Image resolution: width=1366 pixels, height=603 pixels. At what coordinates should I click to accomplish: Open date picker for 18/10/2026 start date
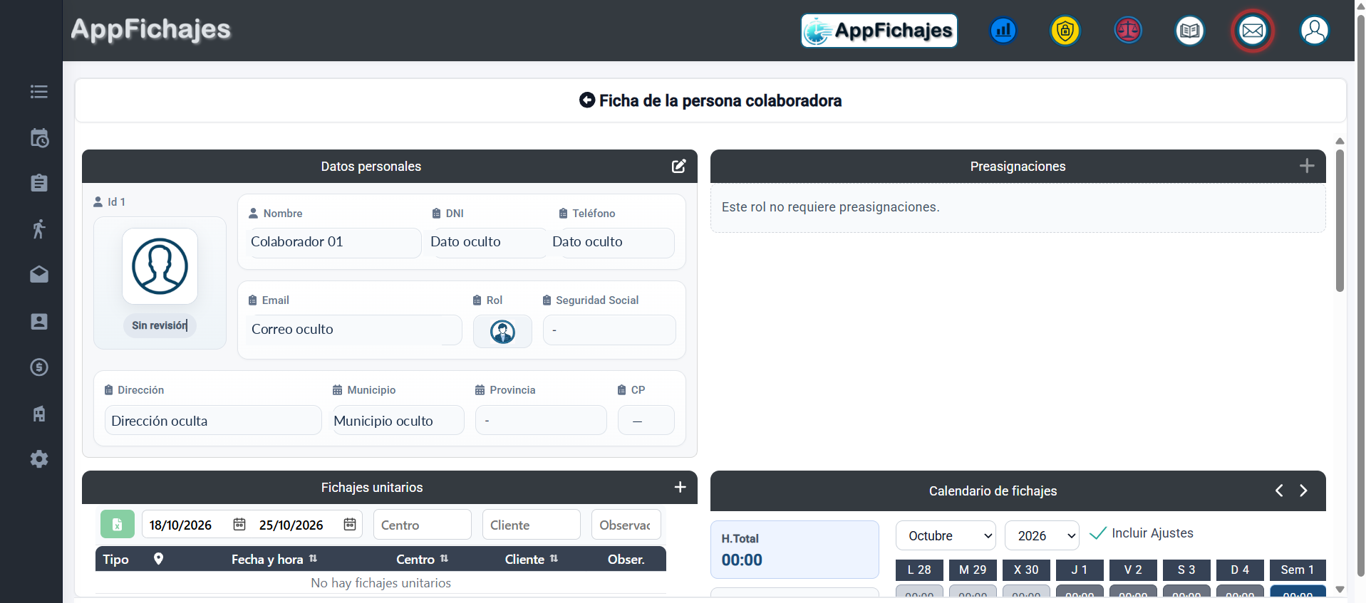tap(239, 525)
